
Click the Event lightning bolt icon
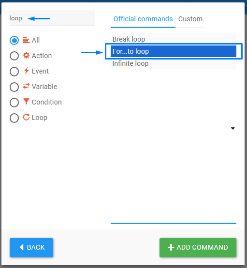(26, 71)
